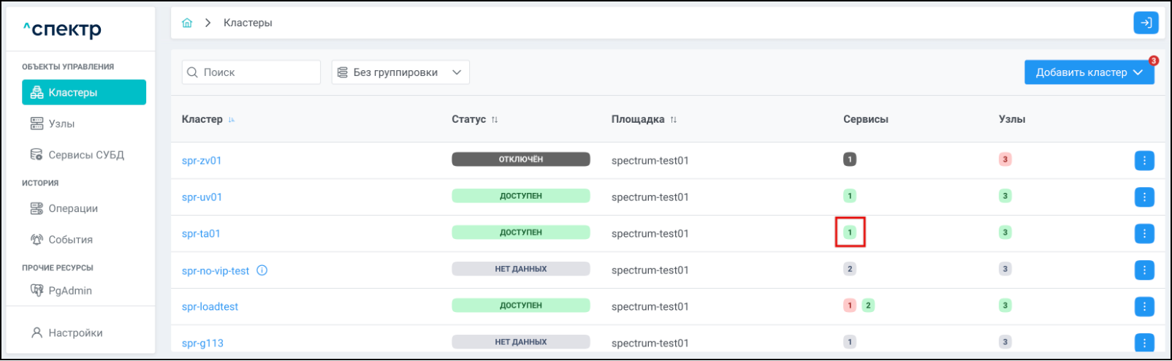This screenshot has height=361, width=1172.
Task: Click the info icon next to spr-no-vip-test
Action: coord(262,270)
